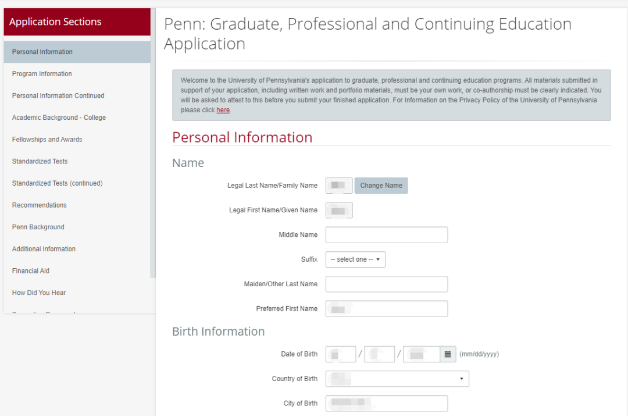Go to Standardized Tests section

click(x=40, y=161)
